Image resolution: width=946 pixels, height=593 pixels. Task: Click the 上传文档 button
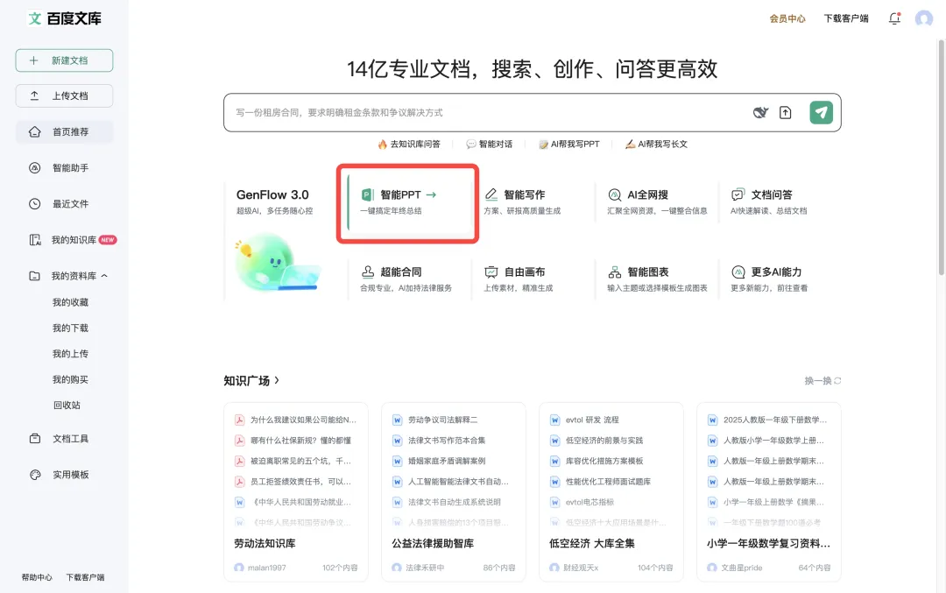(x=64, y=96)
